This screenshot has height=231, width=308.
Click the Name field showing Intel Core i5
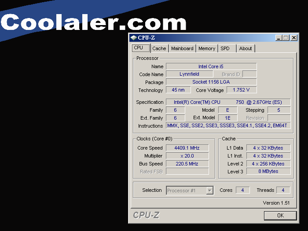coord(211,66)
